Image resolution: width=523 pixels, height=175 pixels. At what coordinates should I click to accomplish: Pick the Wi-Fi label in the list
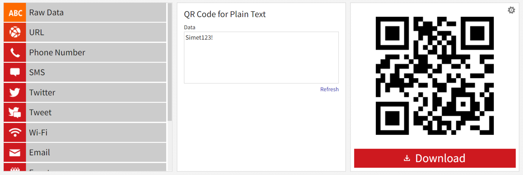[x=38, y=132]
